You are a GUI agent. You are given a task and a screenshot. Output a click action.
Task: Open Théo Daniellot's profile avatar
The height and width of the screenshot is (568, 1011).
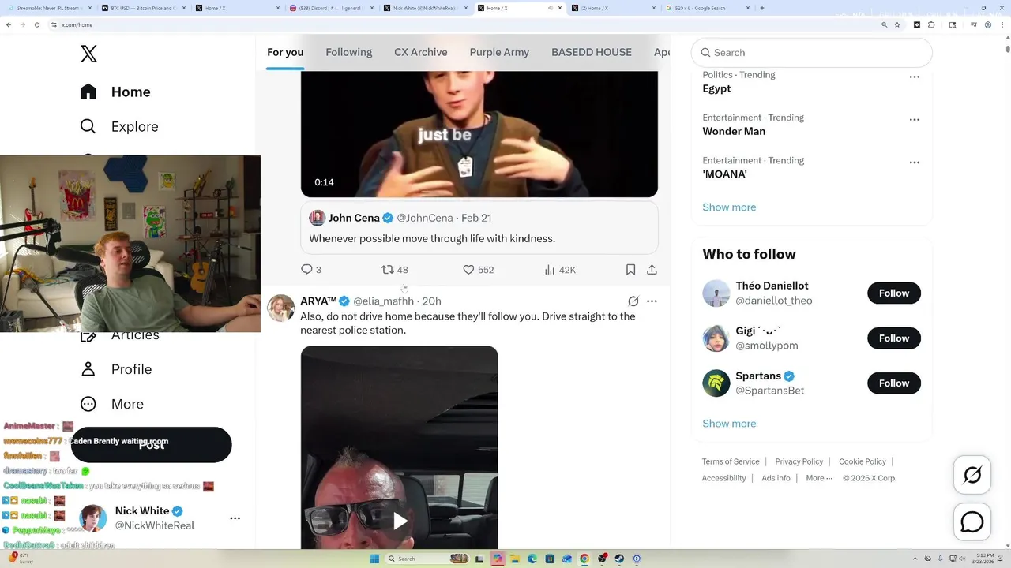pyautogui.click(x=716, y=293)
